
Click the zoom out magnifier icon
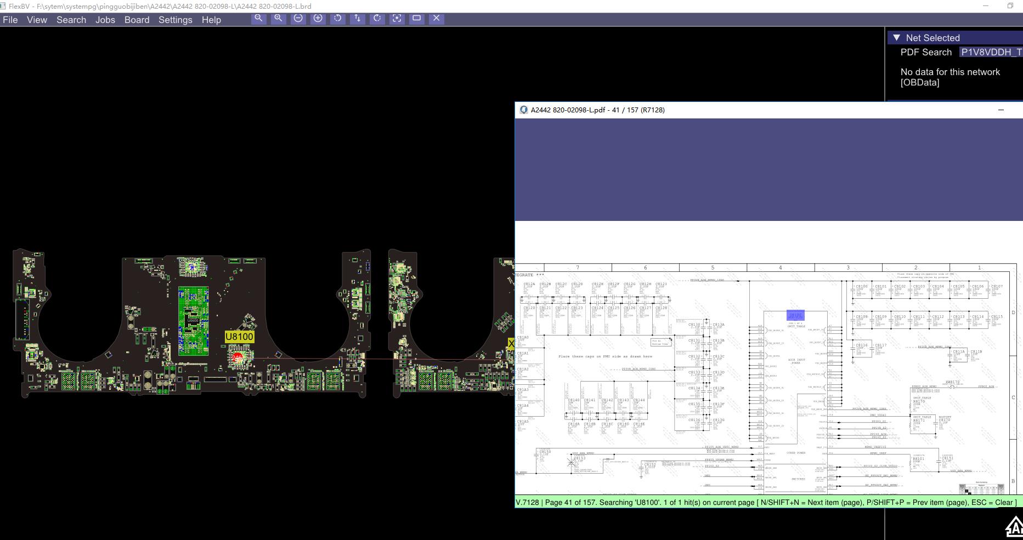click(258, 18)
